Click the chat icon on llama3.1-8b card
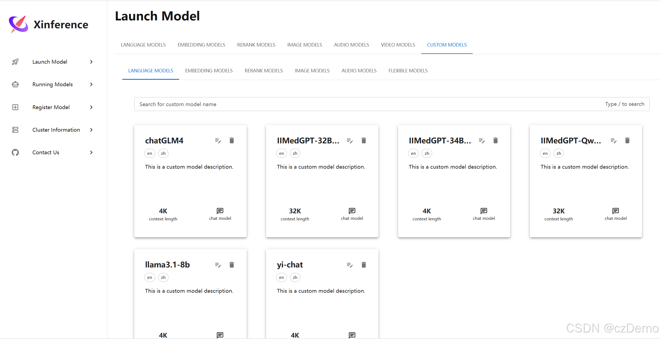This screenshot has width=660, height=339. pyautogui.click(x=220, y=335)
